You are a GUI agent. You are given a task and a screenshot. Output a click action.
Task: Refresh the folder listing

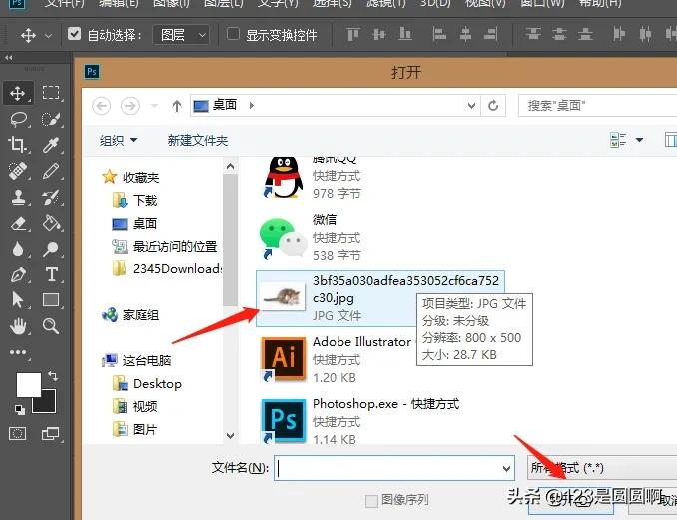click(x=493, y=105)
